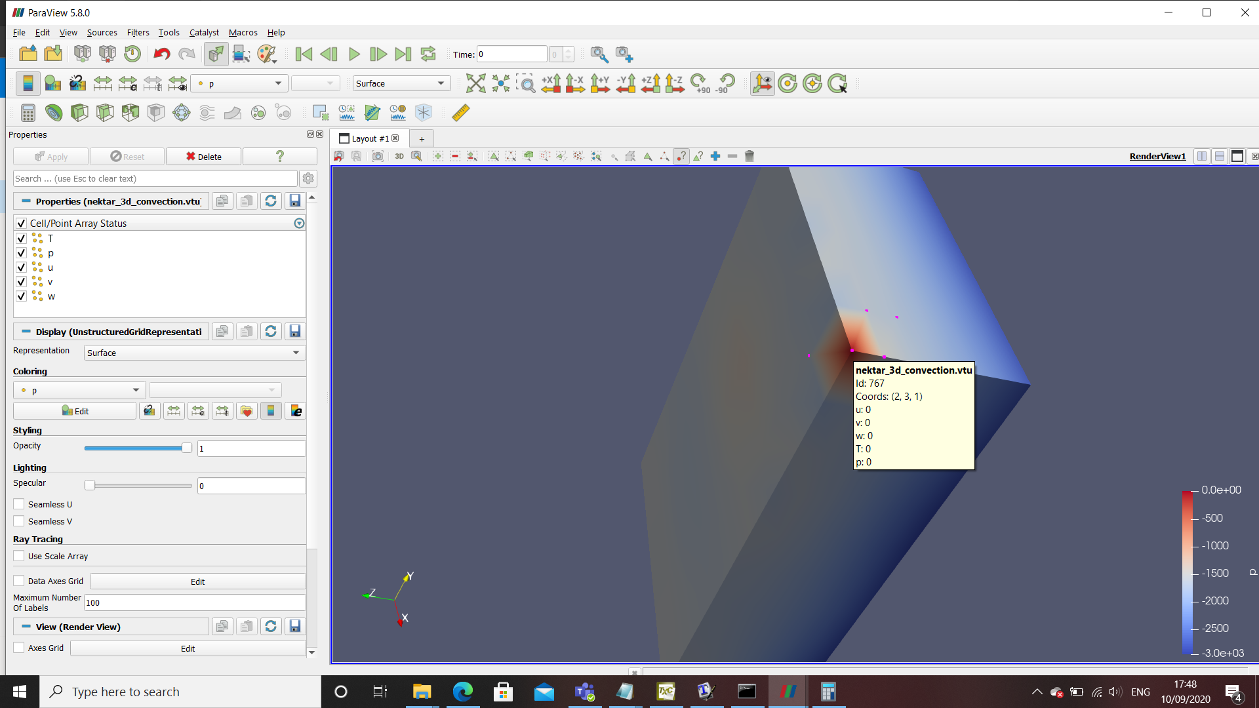
Task: Collapse the Display section expander
Action: pyautogui.click(x=26, y=332)
